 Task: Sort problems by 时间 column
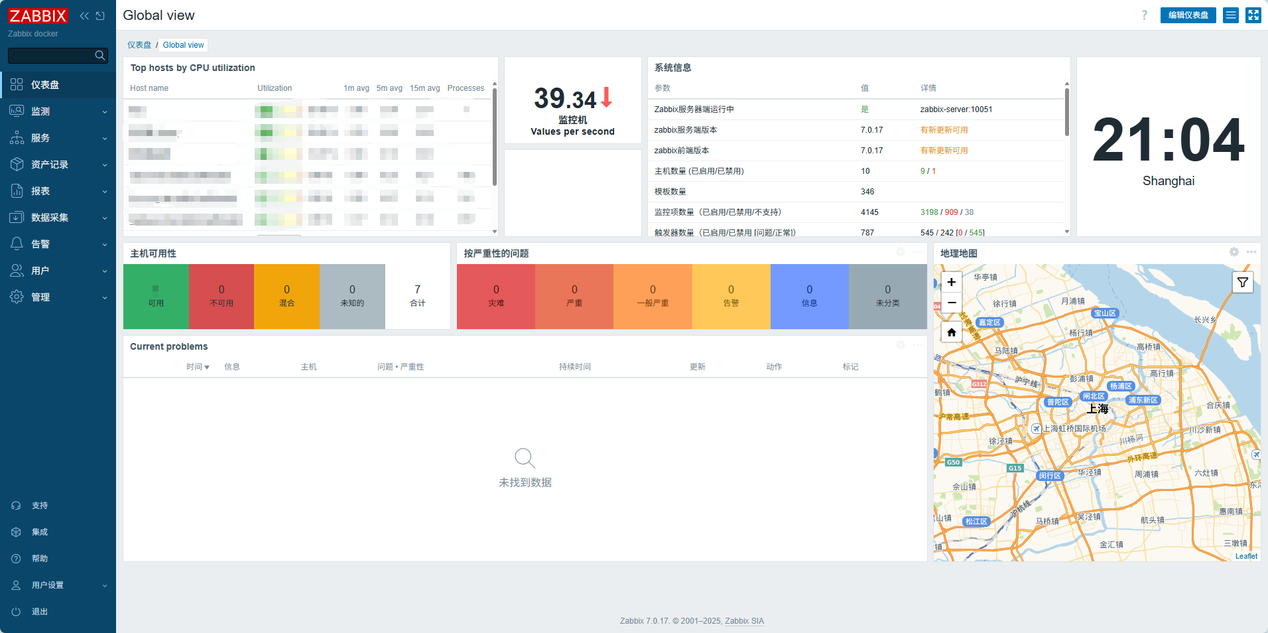pos(197,367)
